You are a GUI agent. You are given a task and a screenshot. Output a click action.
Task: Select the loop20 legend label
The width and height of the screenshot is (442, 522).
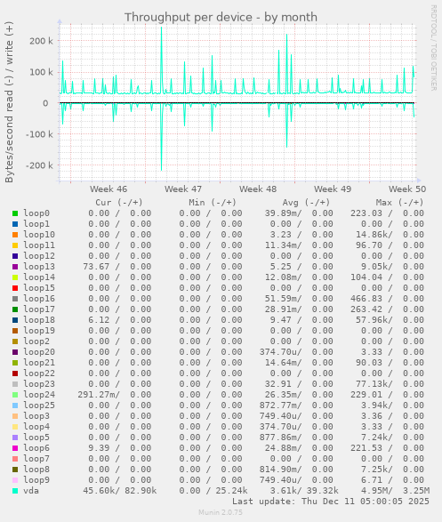[x=39, y=351]
